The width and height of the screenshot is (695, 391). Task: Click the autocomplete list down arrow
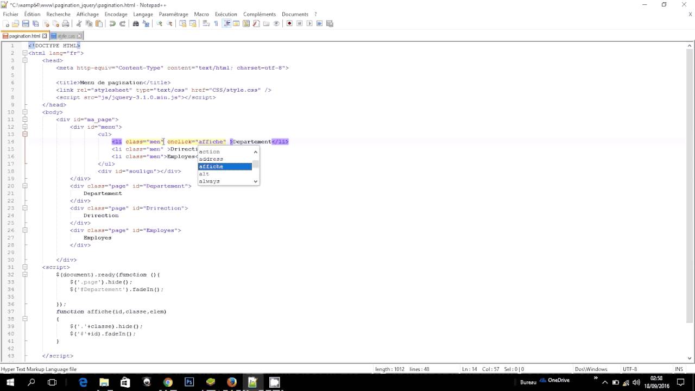coord(256,181)
